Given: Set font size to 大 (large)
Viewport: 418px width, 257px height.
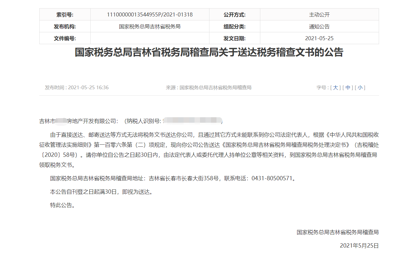Looking at the screenshot, I should coord(335,88).
